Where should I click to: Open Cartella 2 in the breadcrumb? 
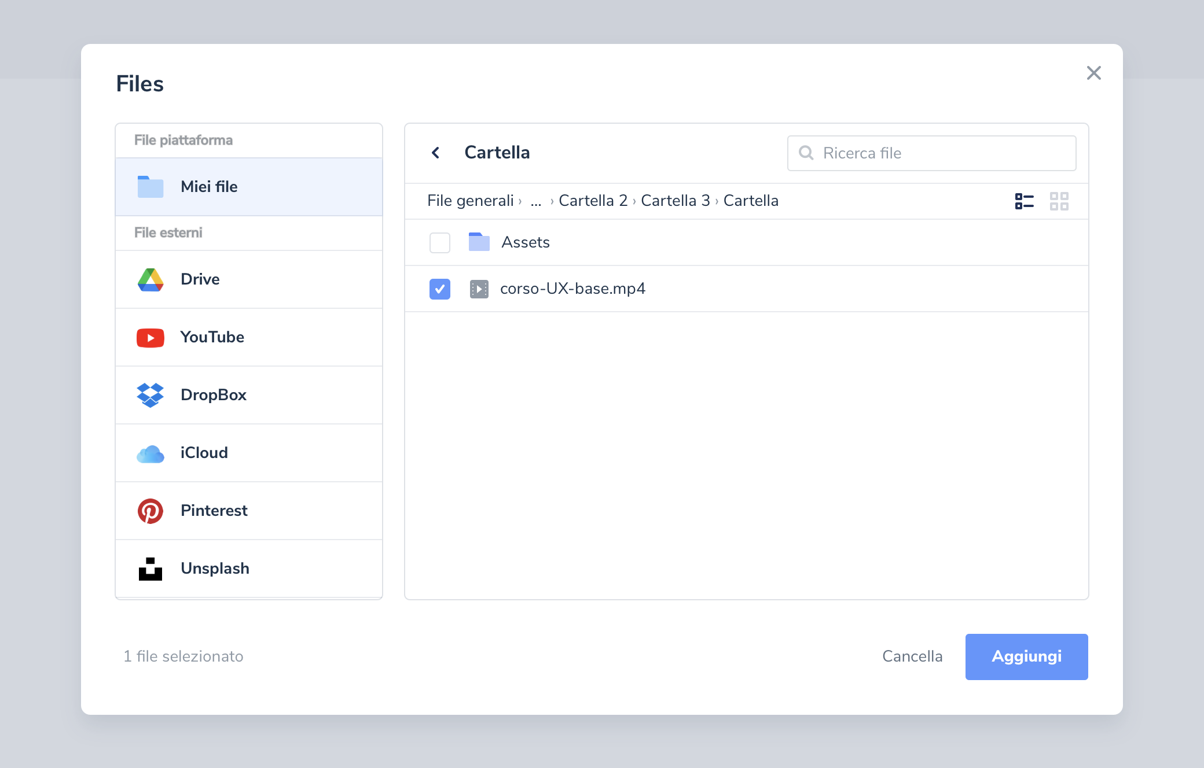pyautogui.click(x=593, y=201)
